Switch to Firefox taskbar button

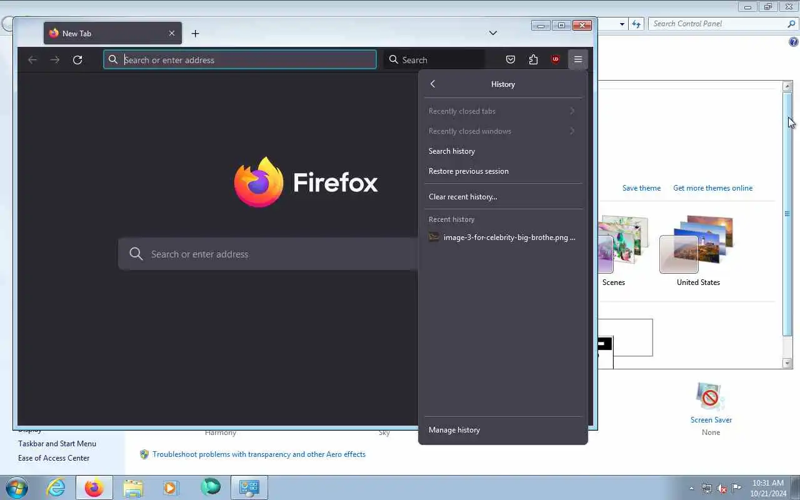point(94,487)
